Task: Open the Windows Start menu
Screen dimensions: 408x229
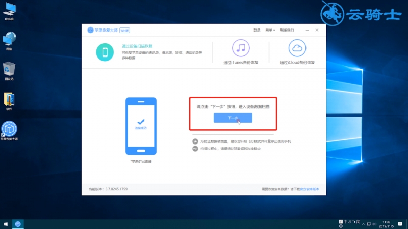Action: click(x=6, y=224)
